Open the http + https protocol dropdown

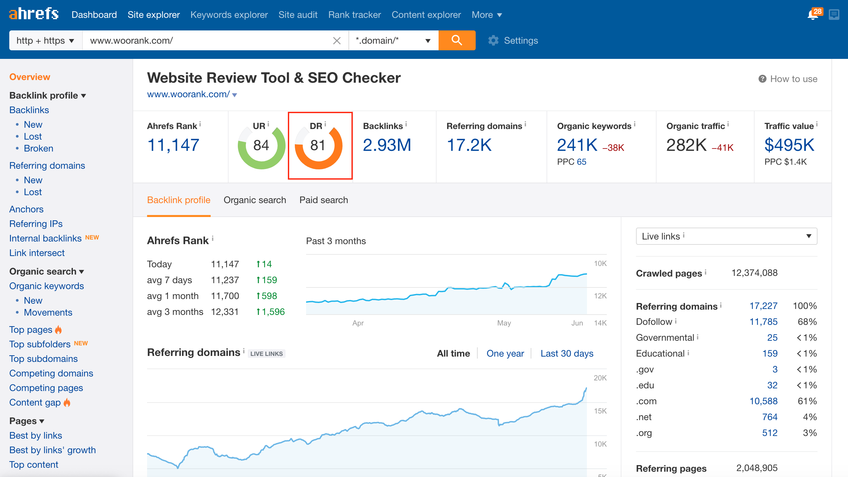[x=45, y=40]
